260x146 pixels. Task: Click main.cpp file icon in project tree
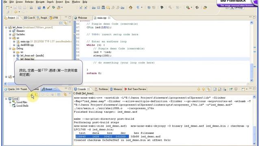click(x=18, y=41)
